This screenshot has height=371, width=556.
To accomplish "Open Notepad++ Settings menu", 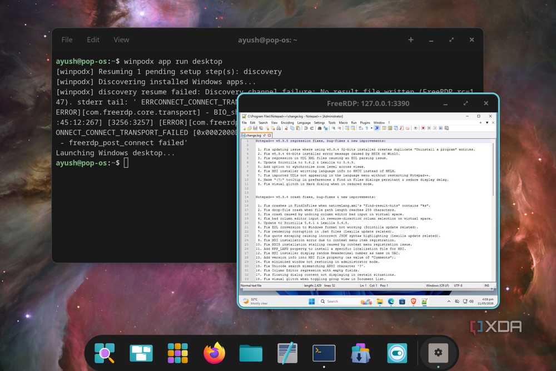I will coord(319,123).
